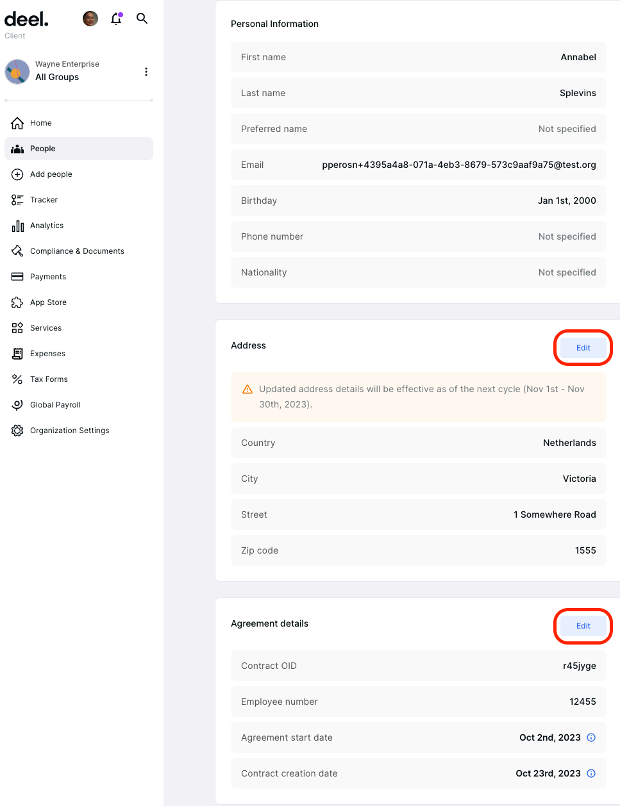Viewport: 620px width, 806px height.
Task: Open the App Store puzzle icon
Action: tap(17, 302)
